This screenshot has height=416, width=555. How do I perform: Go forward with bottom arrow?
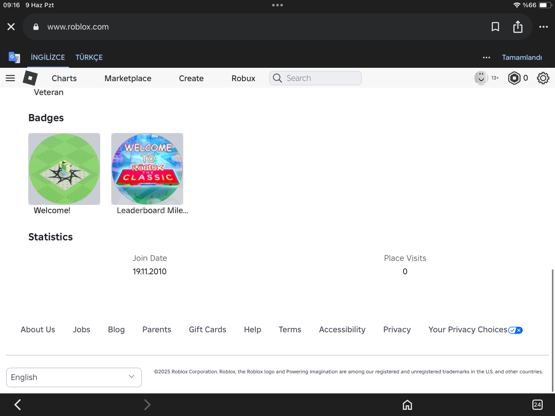(x=147, y=404)
